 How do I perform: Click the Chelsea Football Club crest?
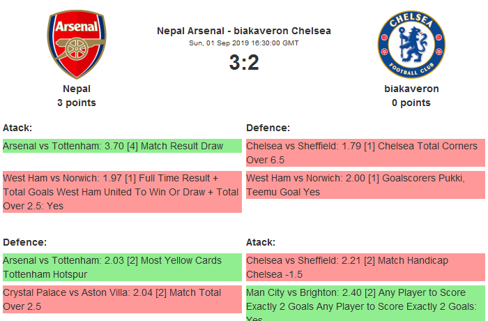[x=411, y=45]
